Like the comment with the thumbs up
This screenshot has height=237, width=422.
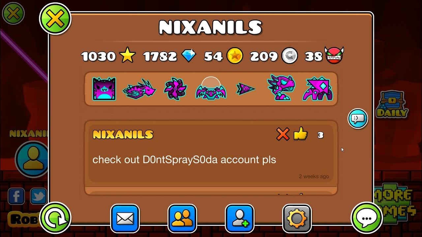pos(300,134)
